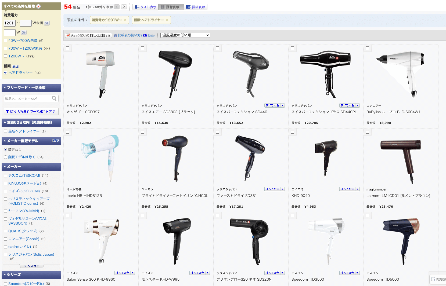446x286 pixels.
Task: Open すべての色 dropdown for Salon Sense KHD-9960
Action: coord(125,273)
